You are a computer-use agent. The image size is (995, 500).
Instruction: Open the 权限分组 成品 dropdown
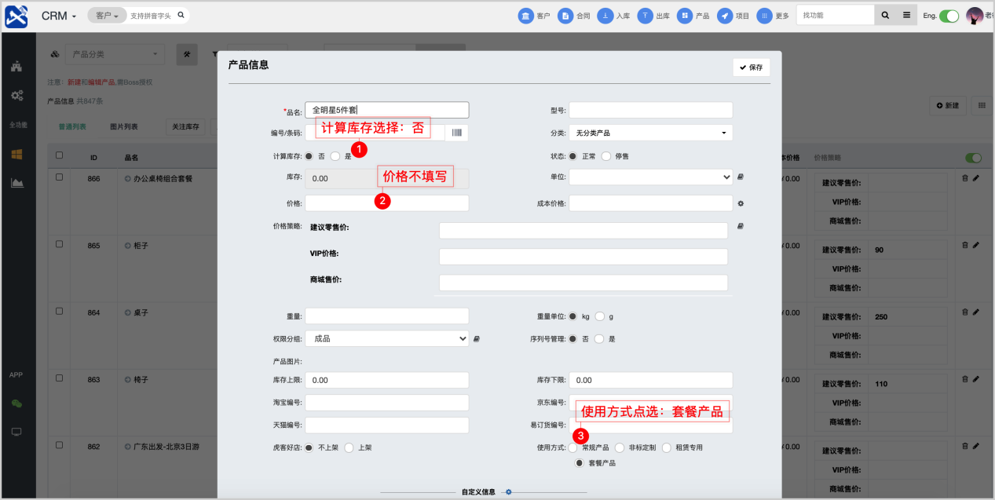[386, 338]
